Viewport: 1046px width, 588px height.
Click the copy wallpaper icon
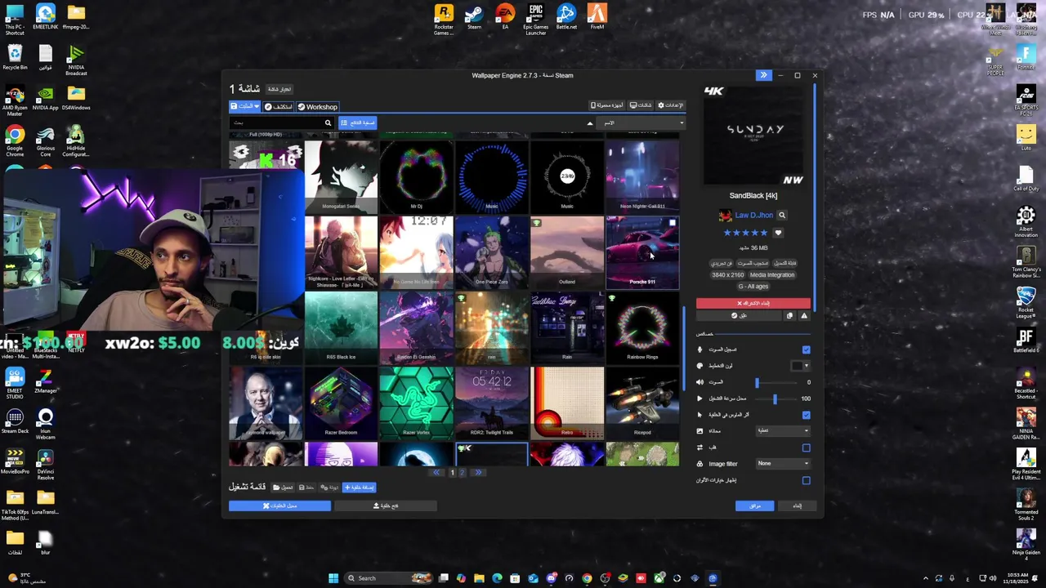click(x=789, y=316)
